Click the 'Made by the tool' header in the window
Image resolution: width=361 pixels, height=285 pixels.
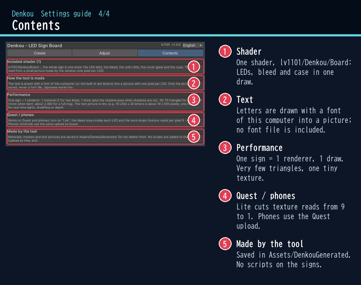(22, 131)
